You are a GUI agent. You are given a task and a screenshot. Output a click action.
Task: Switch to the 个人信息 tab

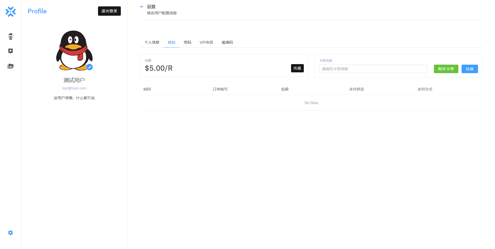[x=152, y=42]
